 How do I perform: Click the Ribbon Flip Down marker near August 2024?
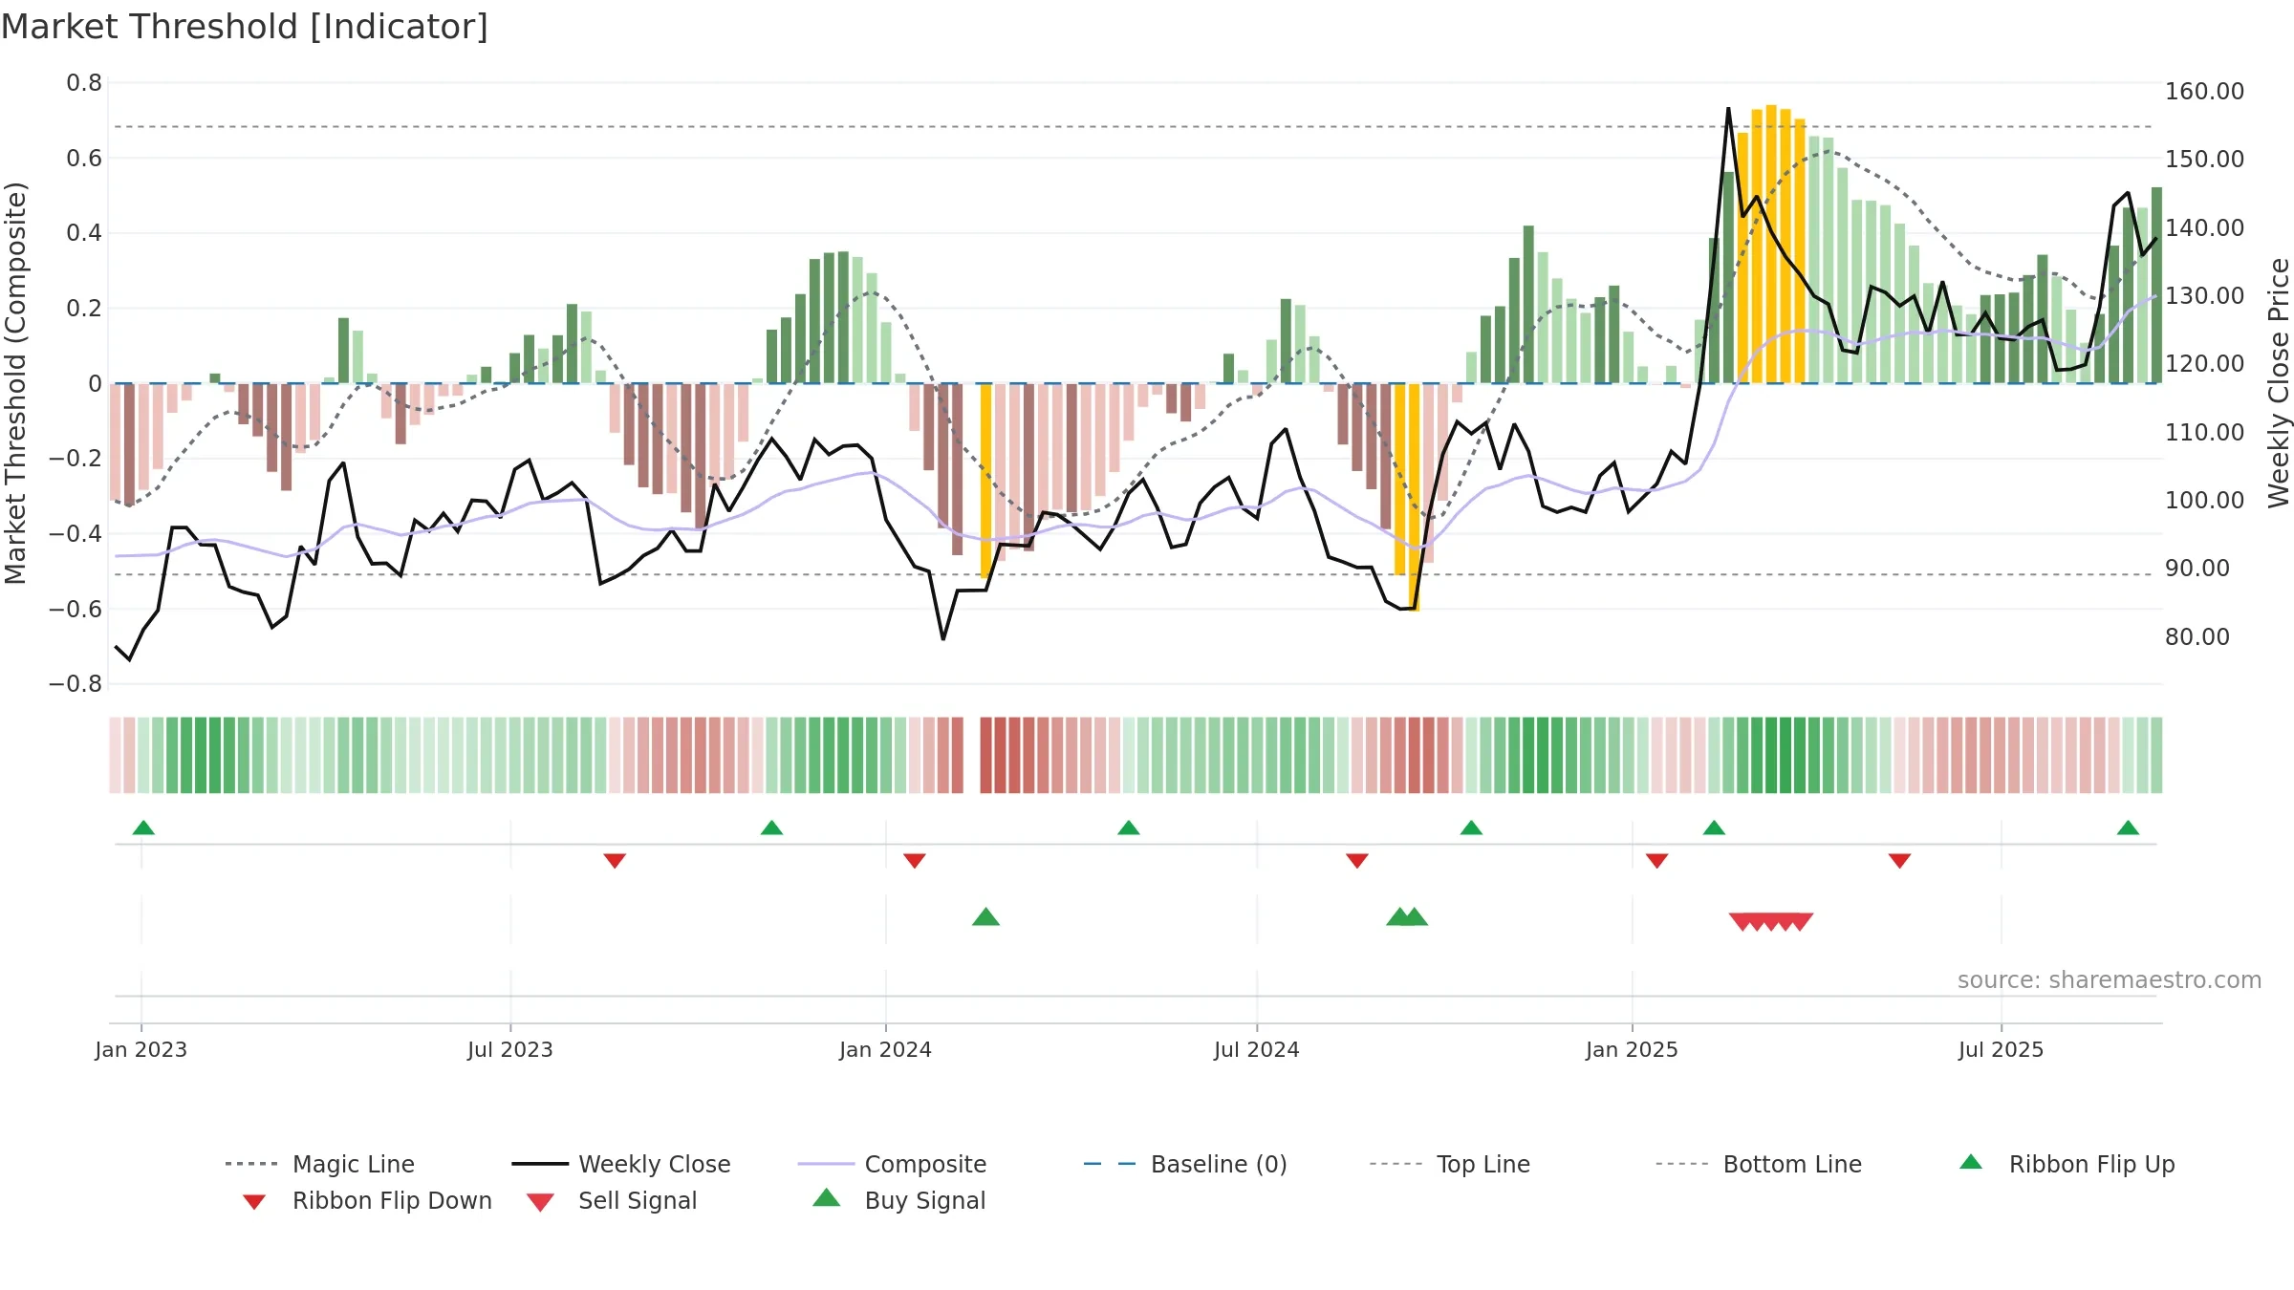[x=1356, y=861]
